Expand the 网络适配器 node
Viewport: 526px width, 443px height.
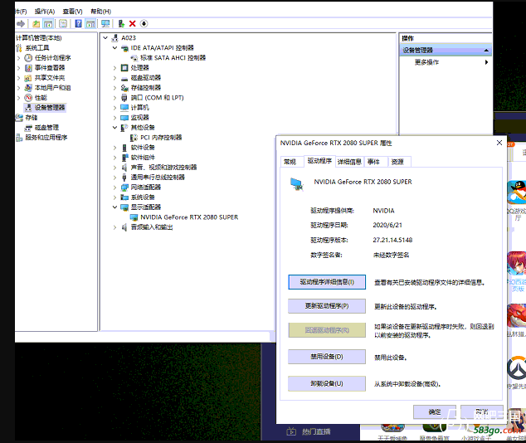[114, 187]
